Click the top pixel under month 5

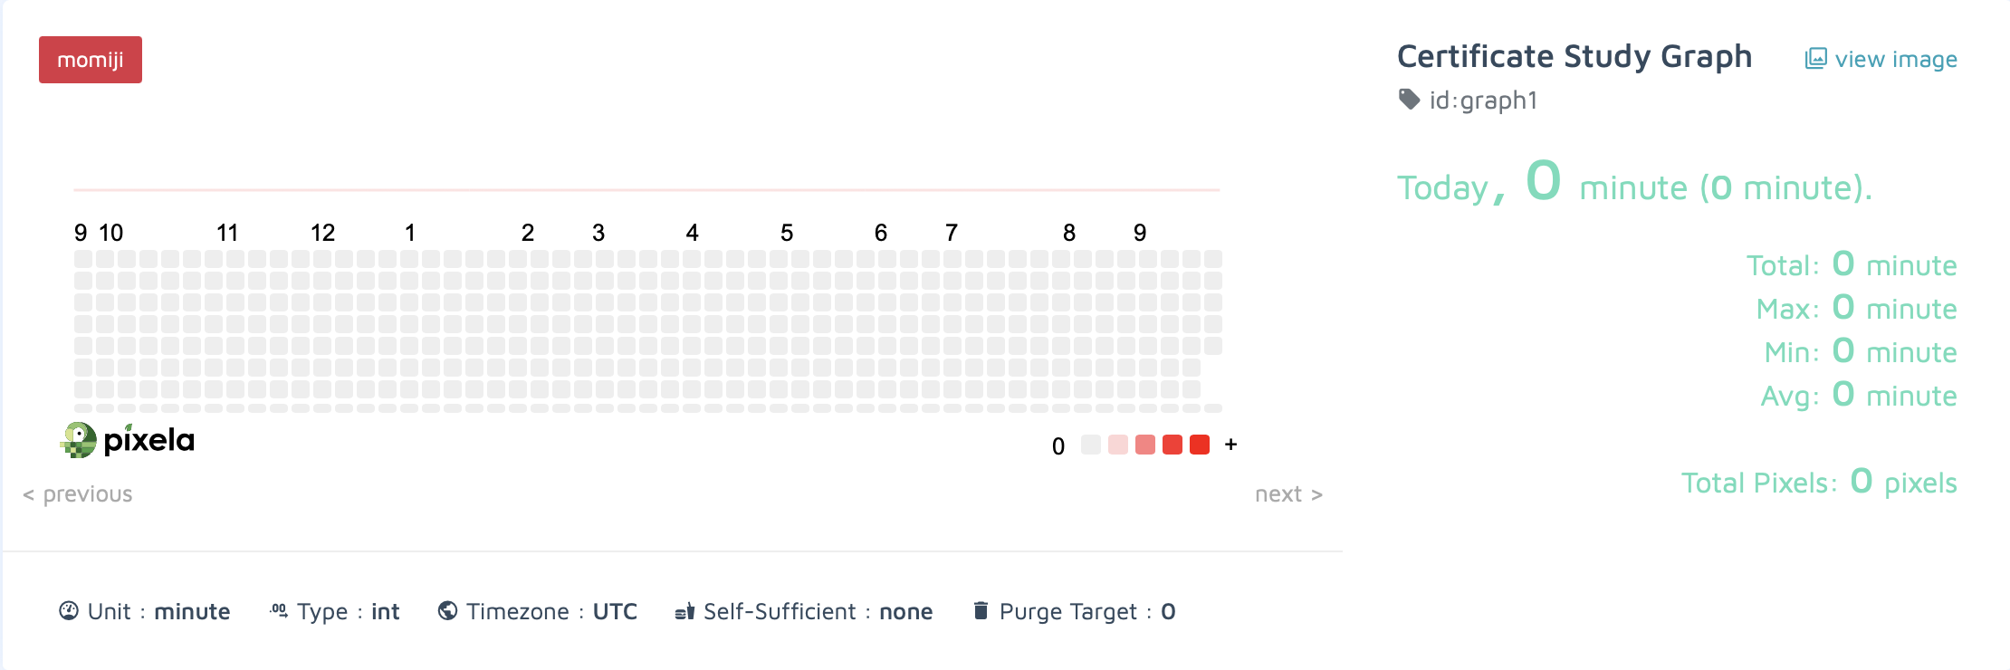[779, 259]
